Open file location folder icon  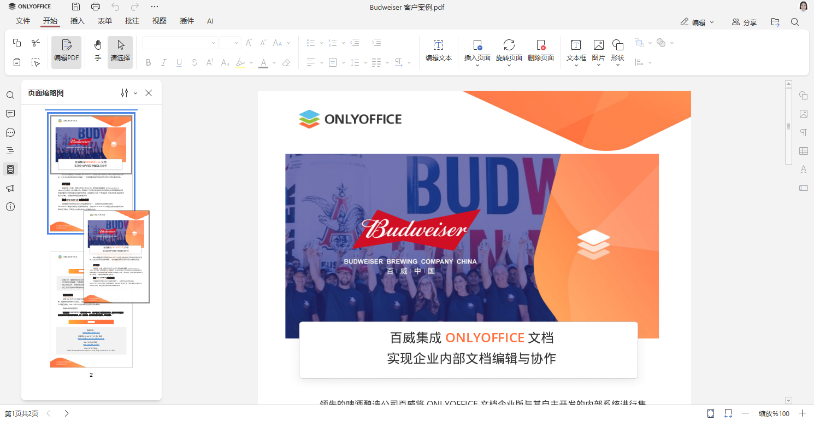tap(775, 22)
